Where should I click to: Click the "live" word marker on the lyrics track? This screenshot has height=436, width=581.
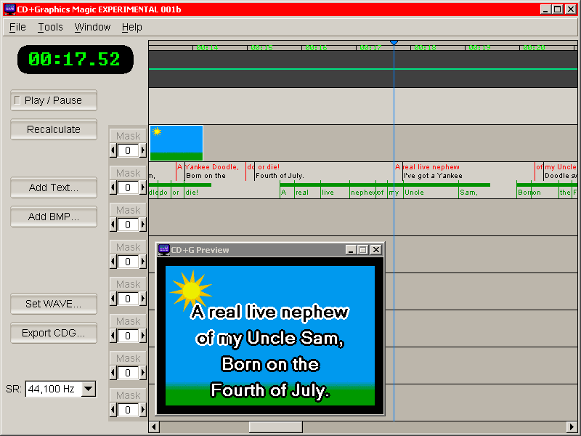click(328, 193)
